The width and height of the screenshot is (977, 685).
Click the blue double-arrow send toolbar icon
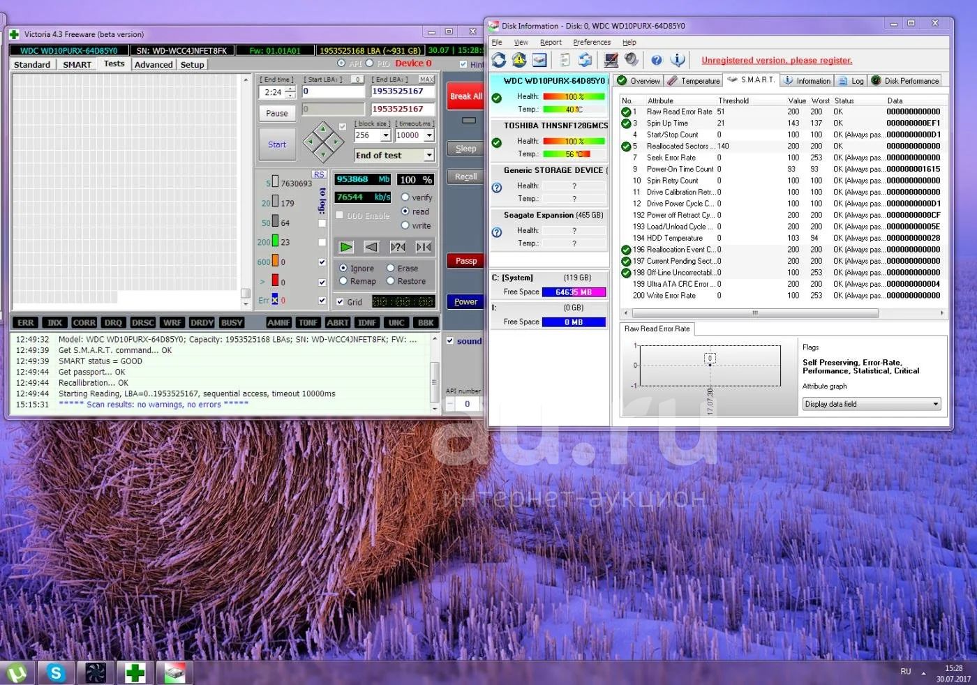tap(585, 60)
